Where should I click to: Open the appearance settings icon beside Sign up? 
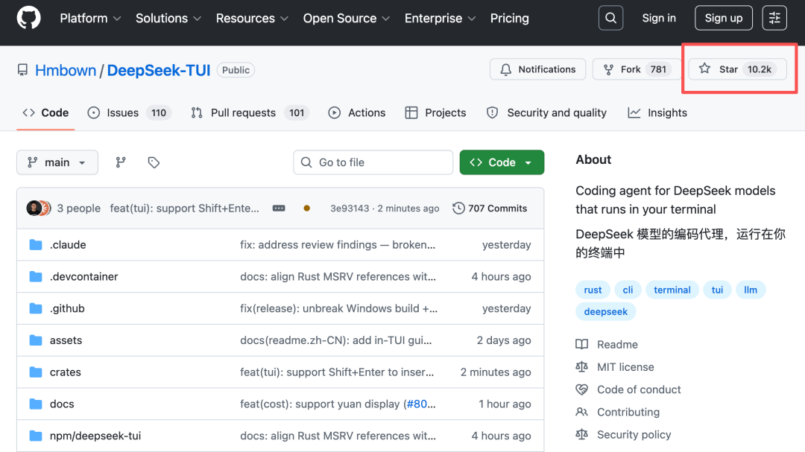pyautogui.click(x=774, y=18)
